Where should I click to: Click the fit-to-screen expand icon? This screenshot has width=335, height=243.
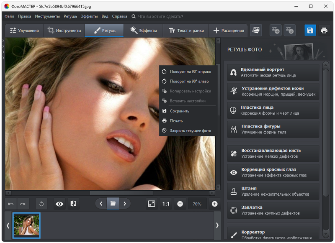tap(152, 204)
